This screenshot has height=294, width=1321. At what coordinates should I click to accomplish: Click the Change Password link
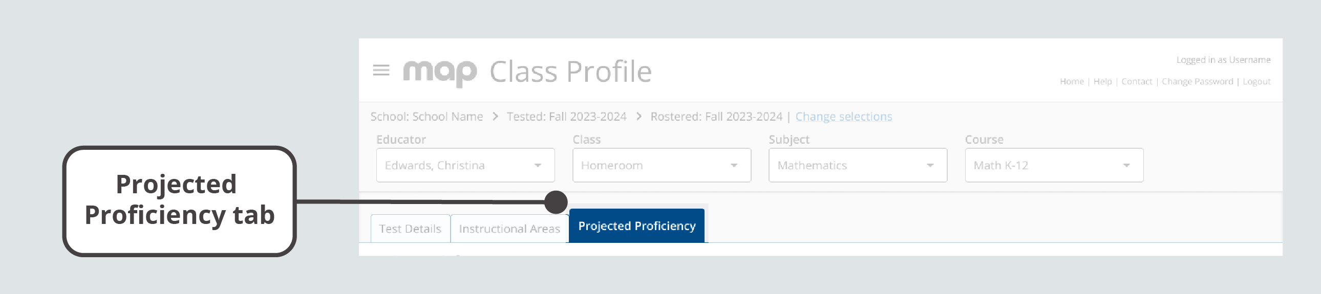[x=1197, y=81]
